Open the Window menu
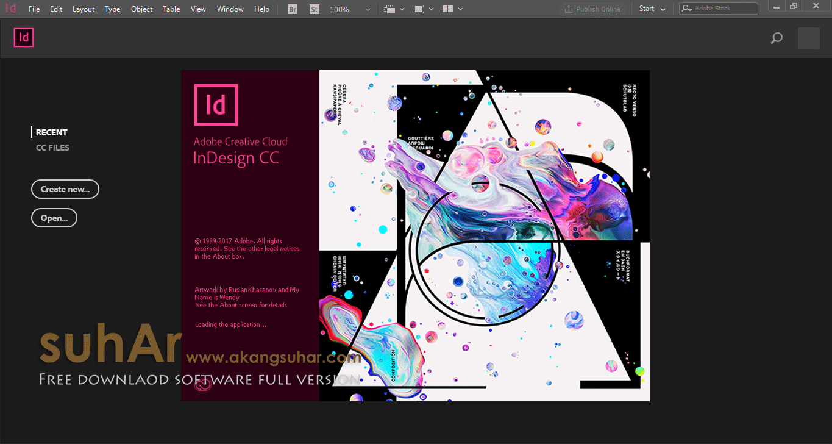 [x=230, y=9]
